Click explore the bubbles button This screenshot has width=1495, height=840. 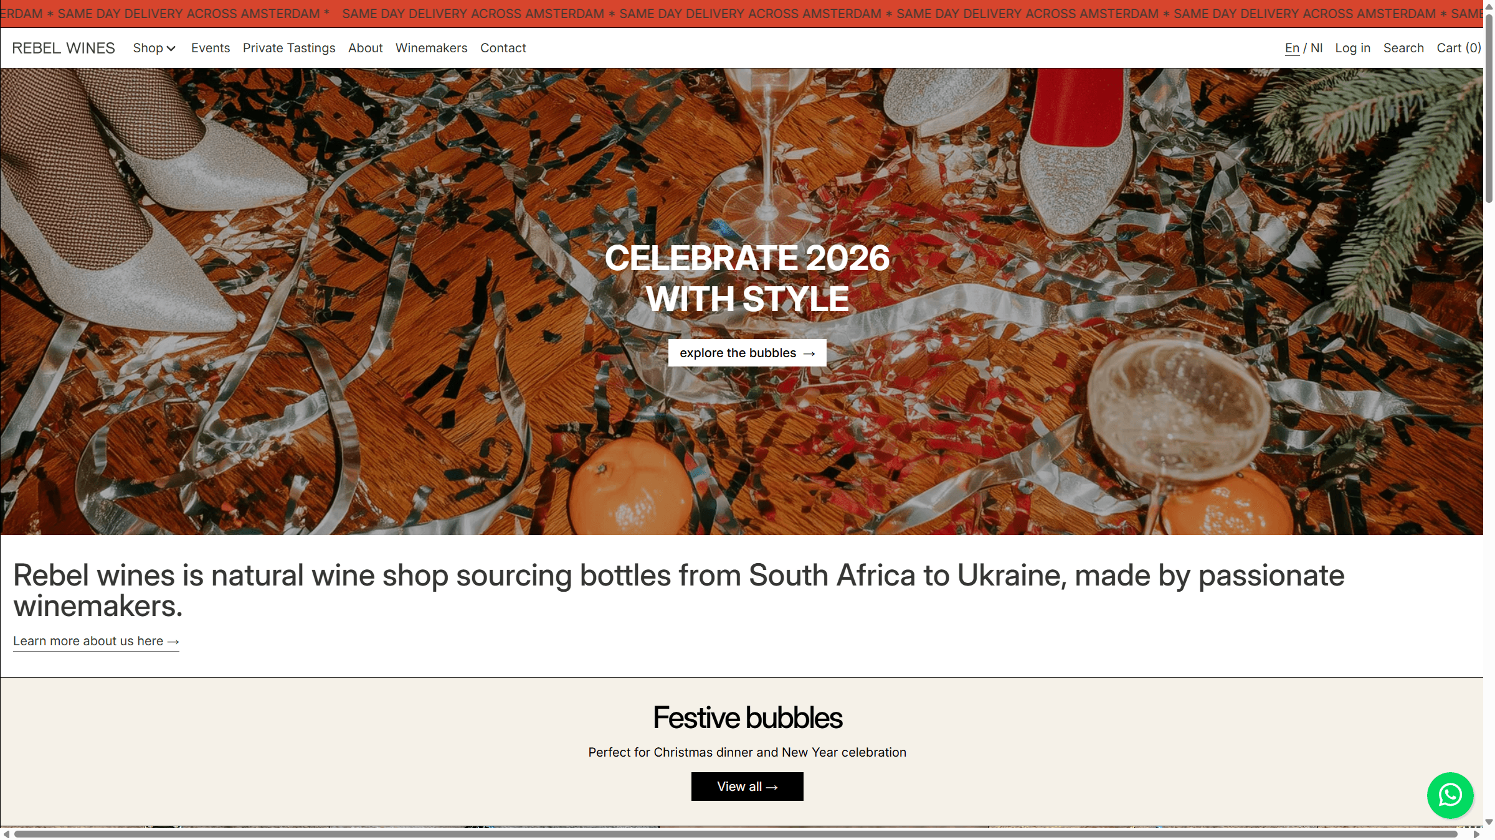click(x=747, y=353)
